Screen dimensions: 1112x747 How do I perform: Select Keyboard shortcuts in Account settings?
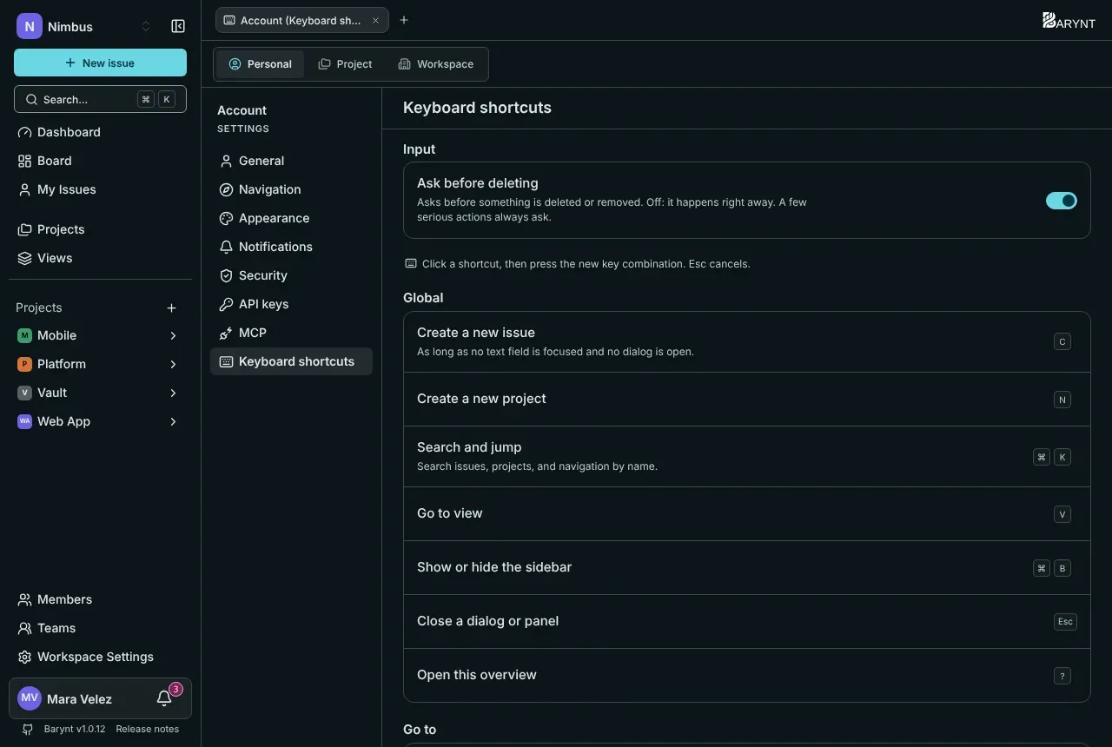291,361
